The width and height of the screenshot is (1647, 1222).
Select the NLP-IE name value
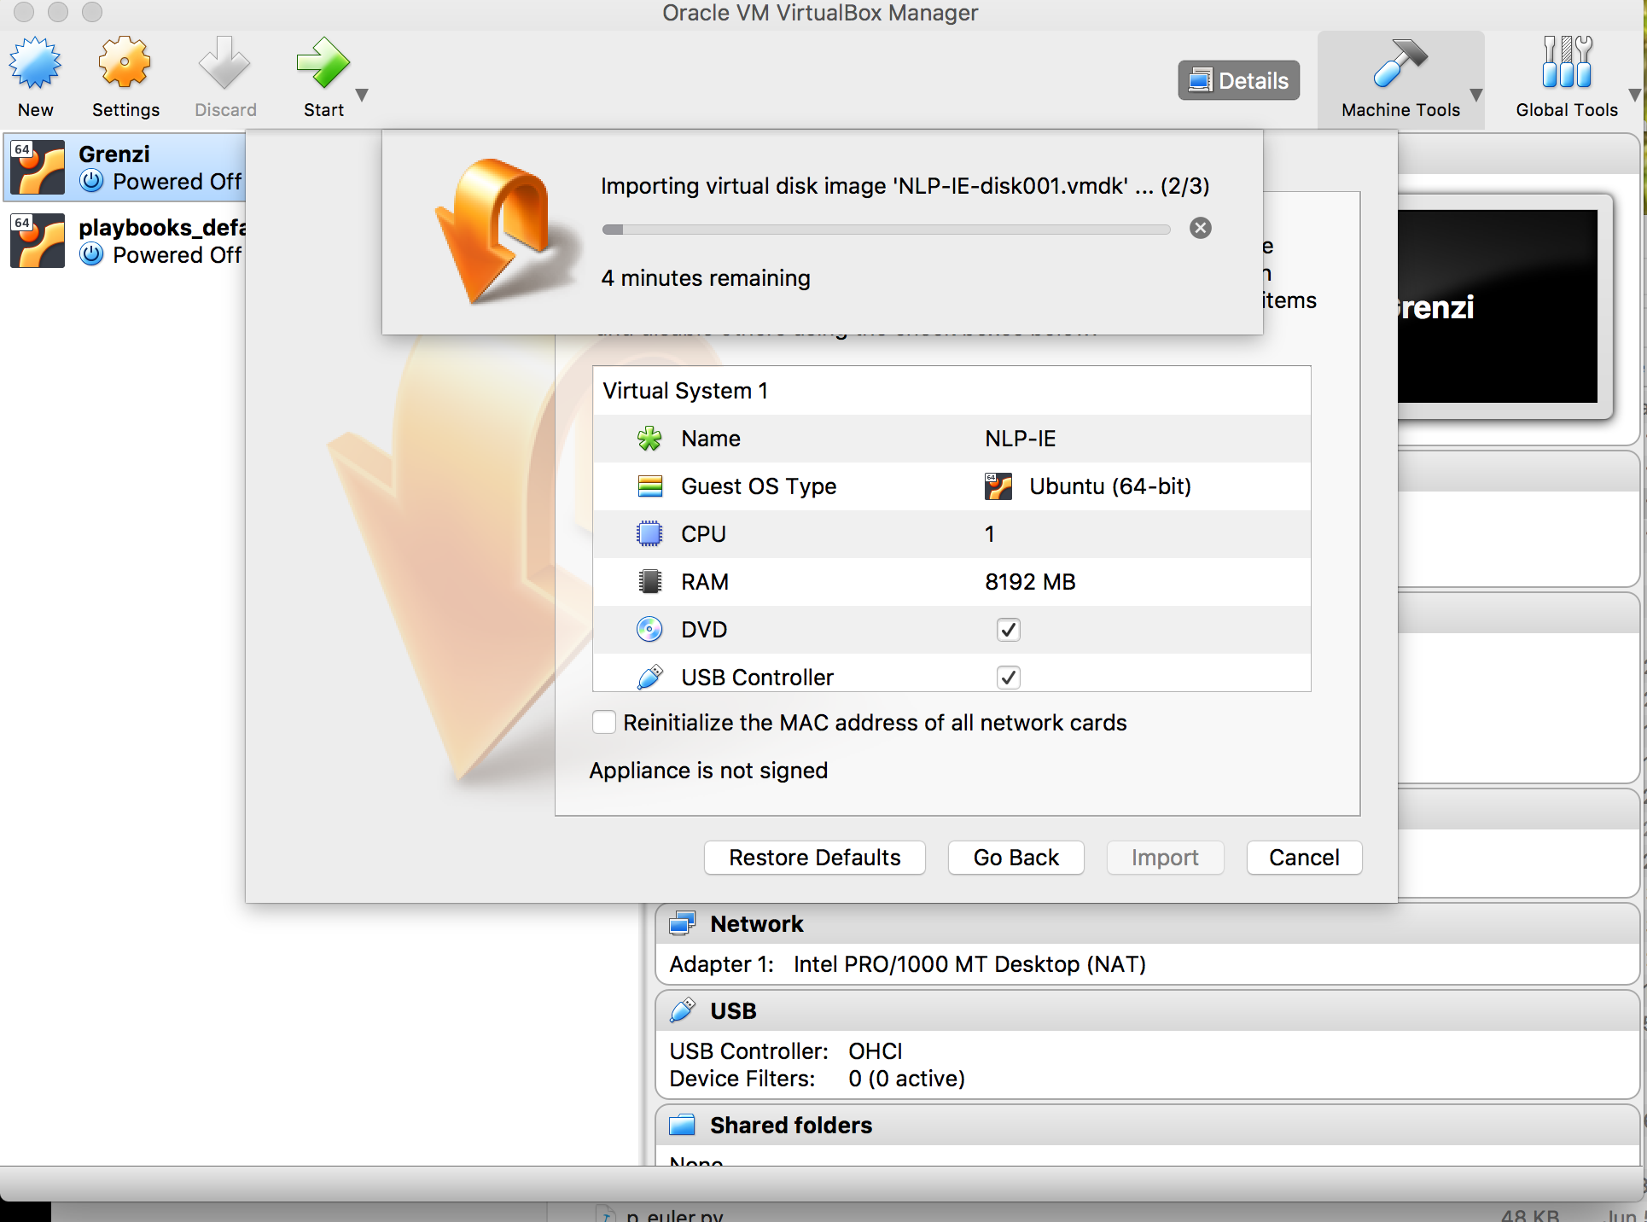click(1020, 439)
